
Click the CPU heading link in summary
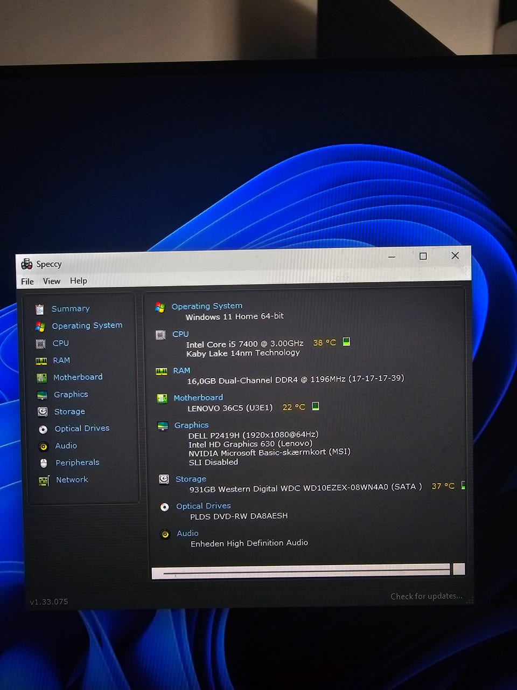pos(180,334)
